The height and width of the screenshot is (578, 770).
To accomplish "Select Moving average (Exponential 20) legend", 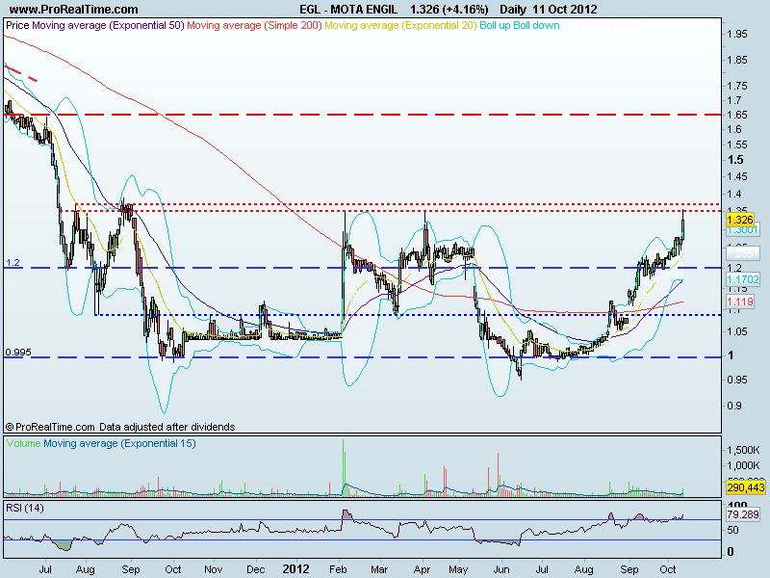I will point(400,26).
